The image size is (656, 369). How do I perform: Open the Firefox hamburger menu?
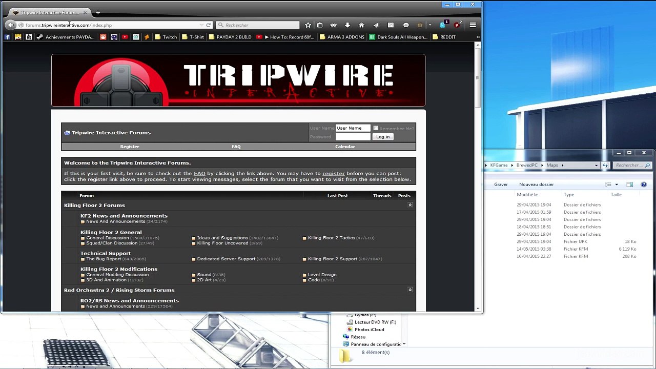[473, 25]
